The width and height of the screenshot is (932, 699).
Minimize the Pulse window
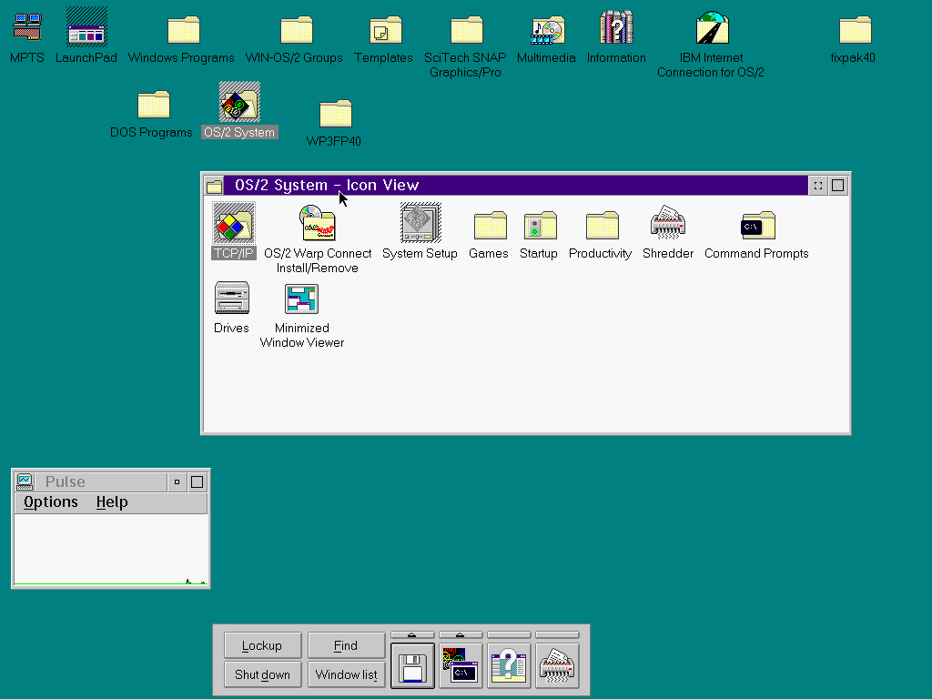[177, 481]
